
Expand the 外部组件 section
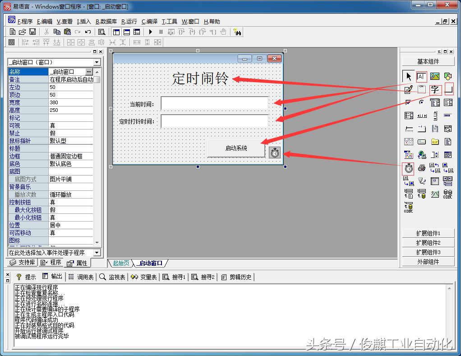pyautogui.click(x=428, y=262)
